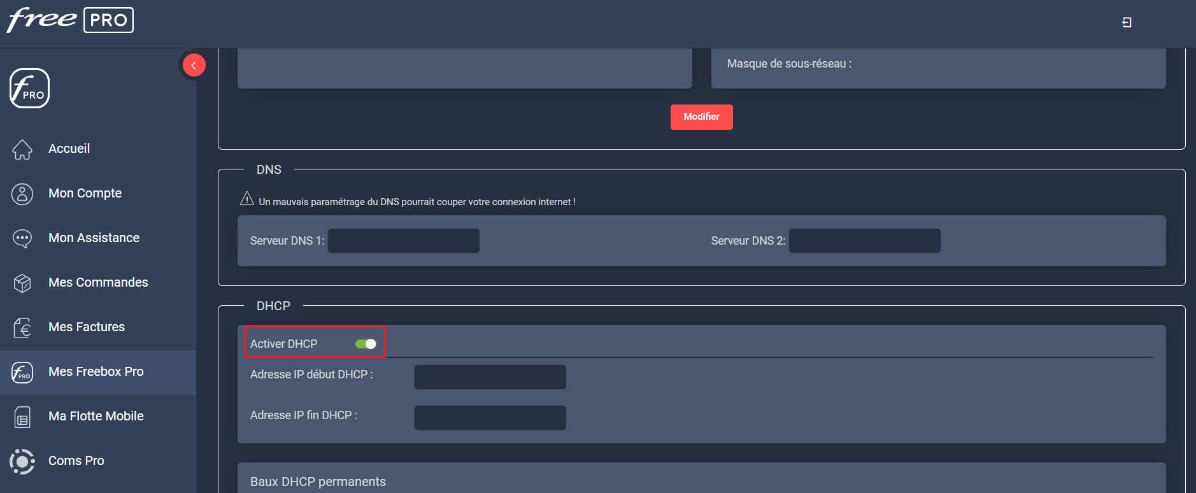
Task: Click the Mes Freebox Pro icon
Action: click(22, 372)
